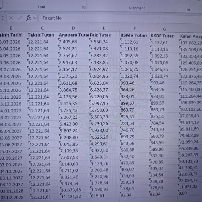Screen dimensions: 202x202
Task: Select the Taksit Tutarı header cell
Action: (x=42, y=35)
